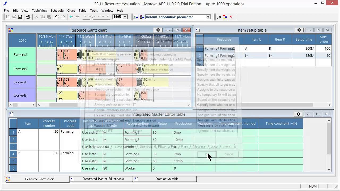This screenshot has height=191, width=340.
Task: Click the Item R column header
Action: coord(280,39)
